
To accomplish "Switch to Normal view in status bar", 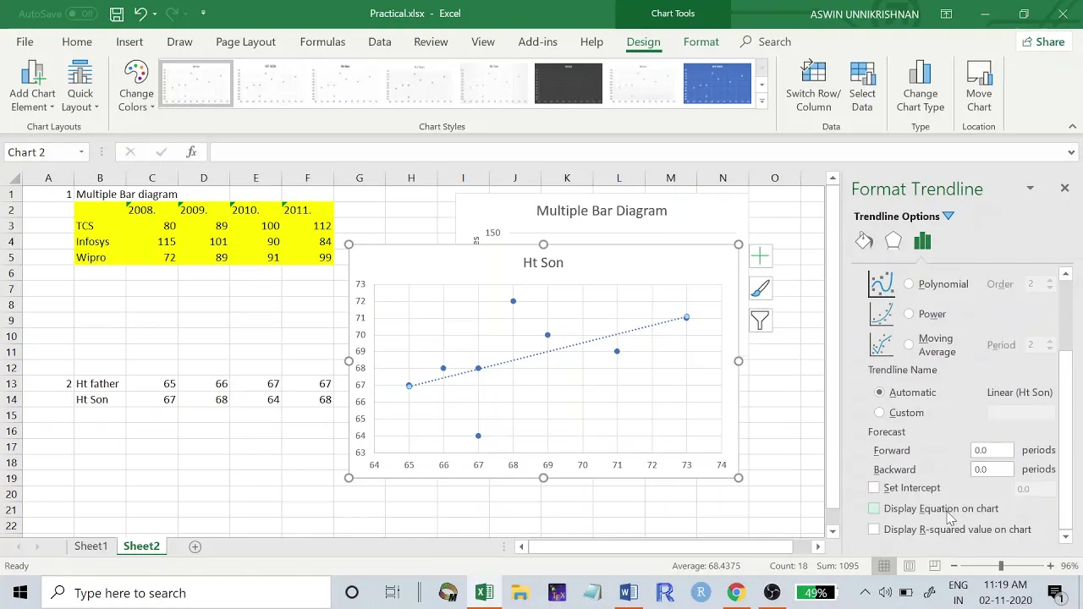I will pyautogui.click(x=884, y=566).
